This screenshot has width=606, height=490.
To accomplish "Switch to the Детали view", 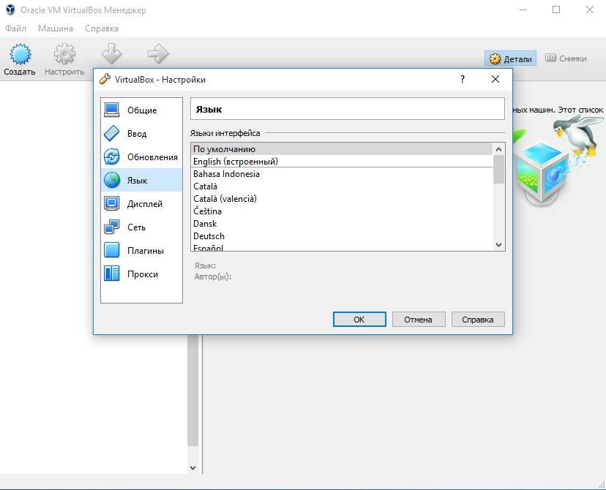I will pyautogui.click(x=510, y=59).
